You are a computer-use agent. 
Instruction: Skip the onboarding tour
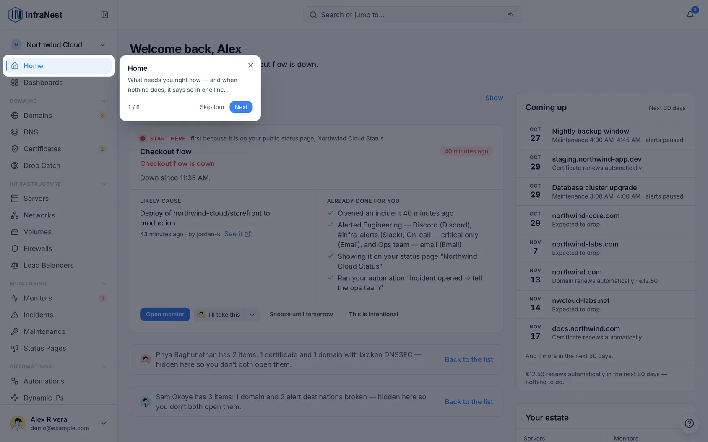[212, 107]
